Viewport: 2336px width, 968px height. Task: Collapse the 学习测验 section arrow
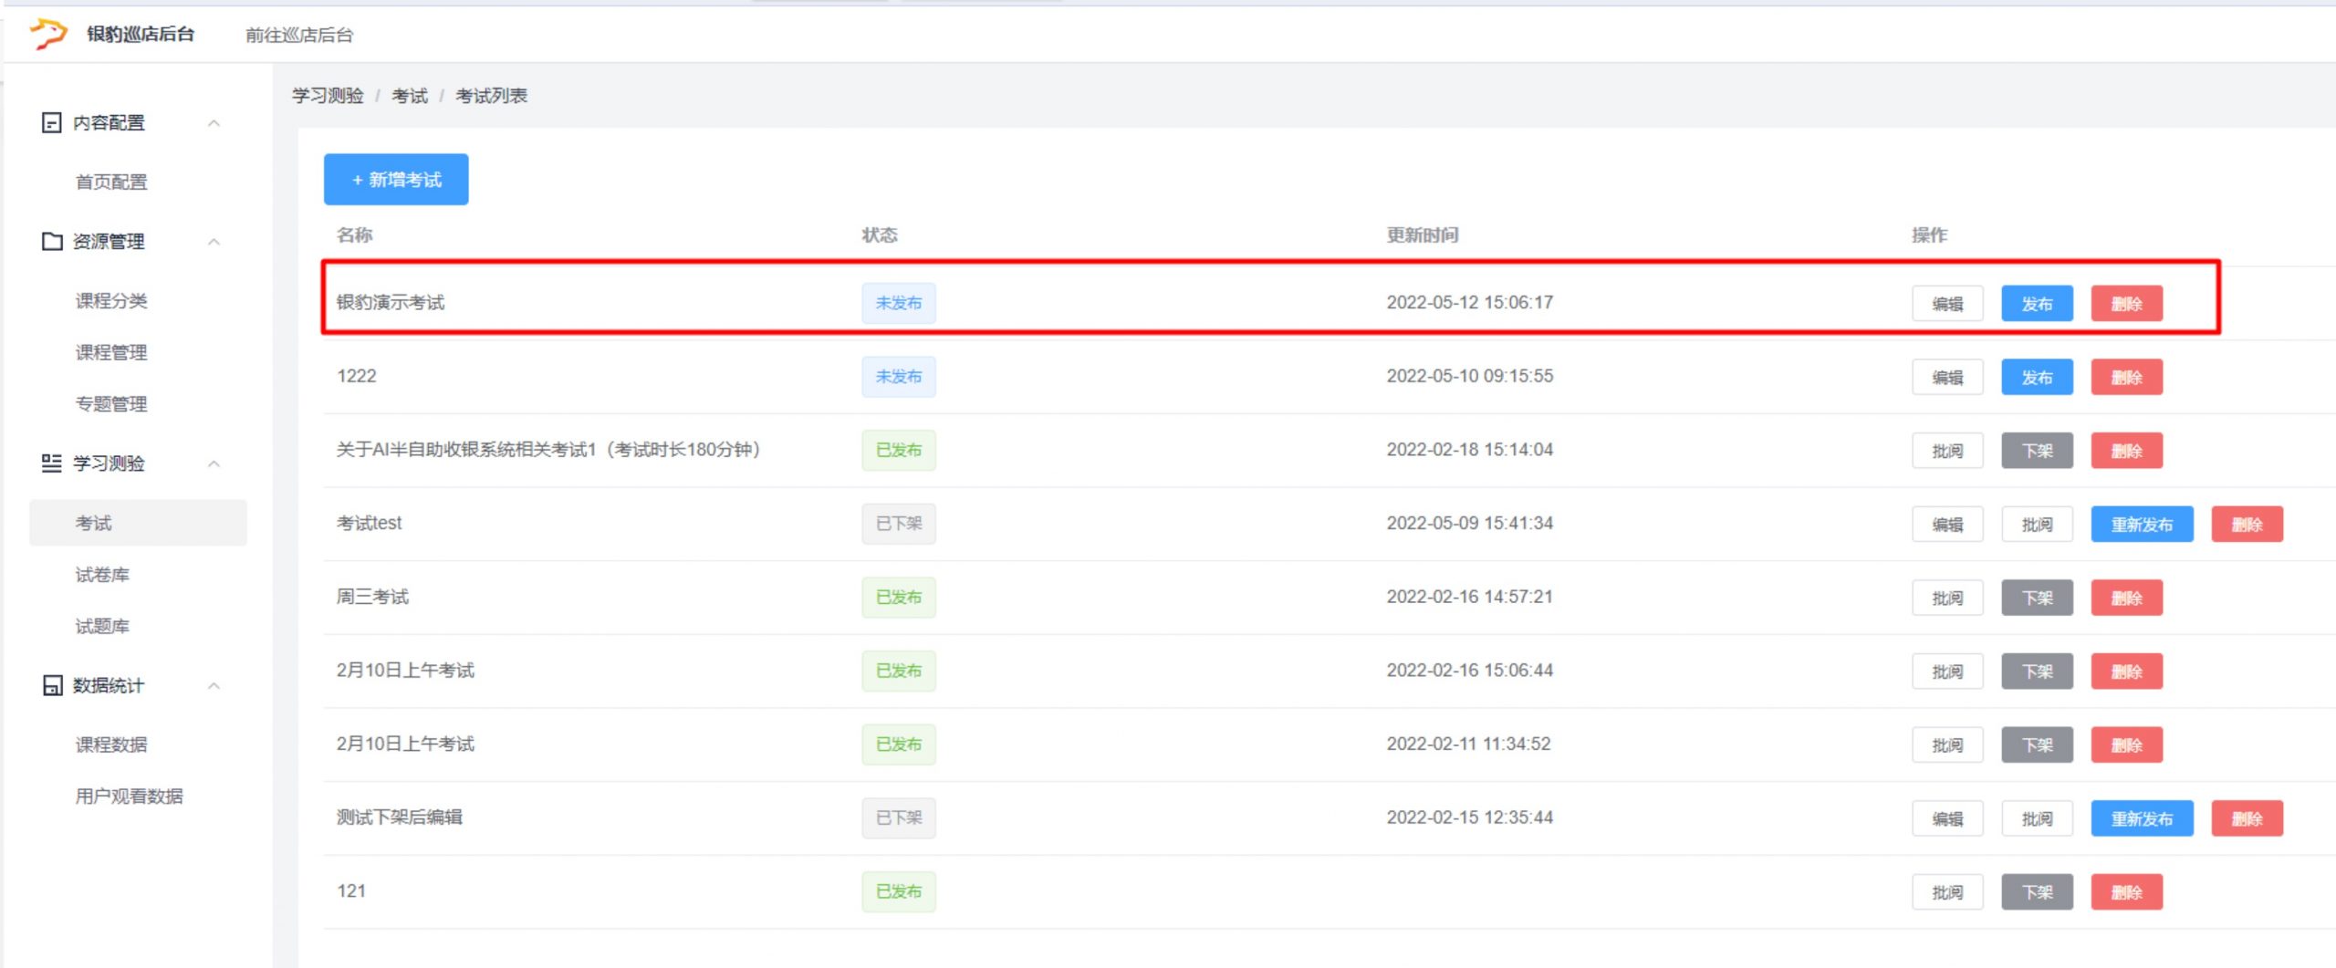tap(214, 463)
